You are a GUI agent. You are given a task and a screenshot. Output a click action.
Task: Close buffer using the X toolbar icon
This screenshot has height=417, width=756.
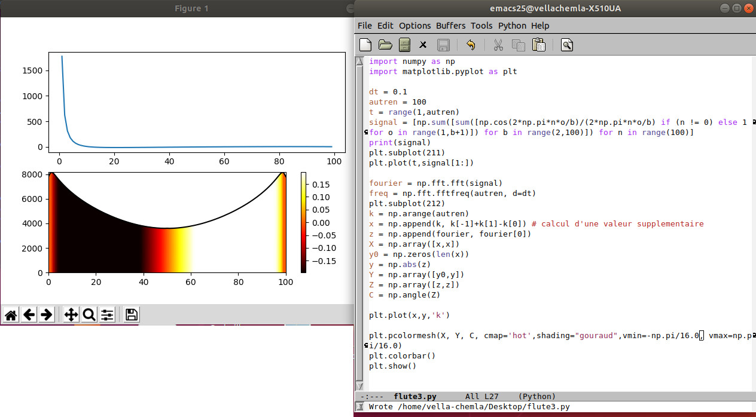tap(423, 45)
